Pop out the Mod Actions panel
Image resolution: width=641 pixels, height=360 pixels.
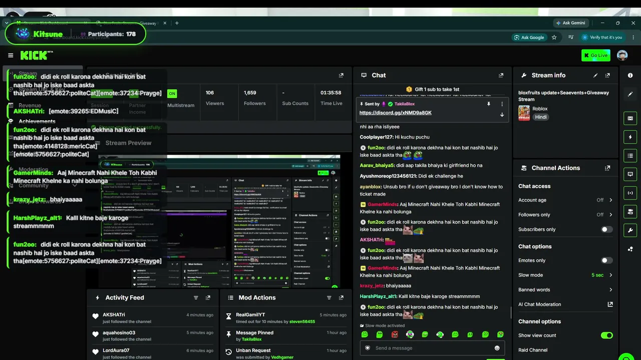[341, 297]
